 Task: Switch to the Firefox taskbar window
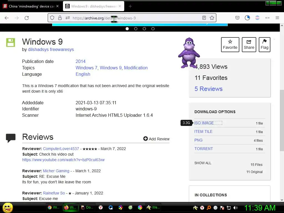(70, 207)
